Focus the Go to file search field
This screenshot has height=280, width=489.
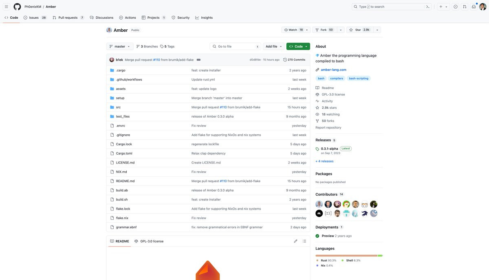coord(236,46)
